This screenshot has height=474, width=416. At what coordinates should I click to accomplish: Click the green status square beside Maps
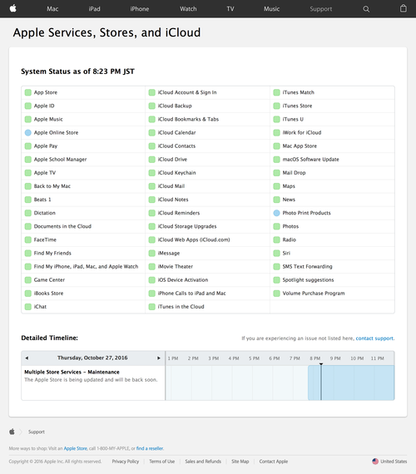point(276,186)
